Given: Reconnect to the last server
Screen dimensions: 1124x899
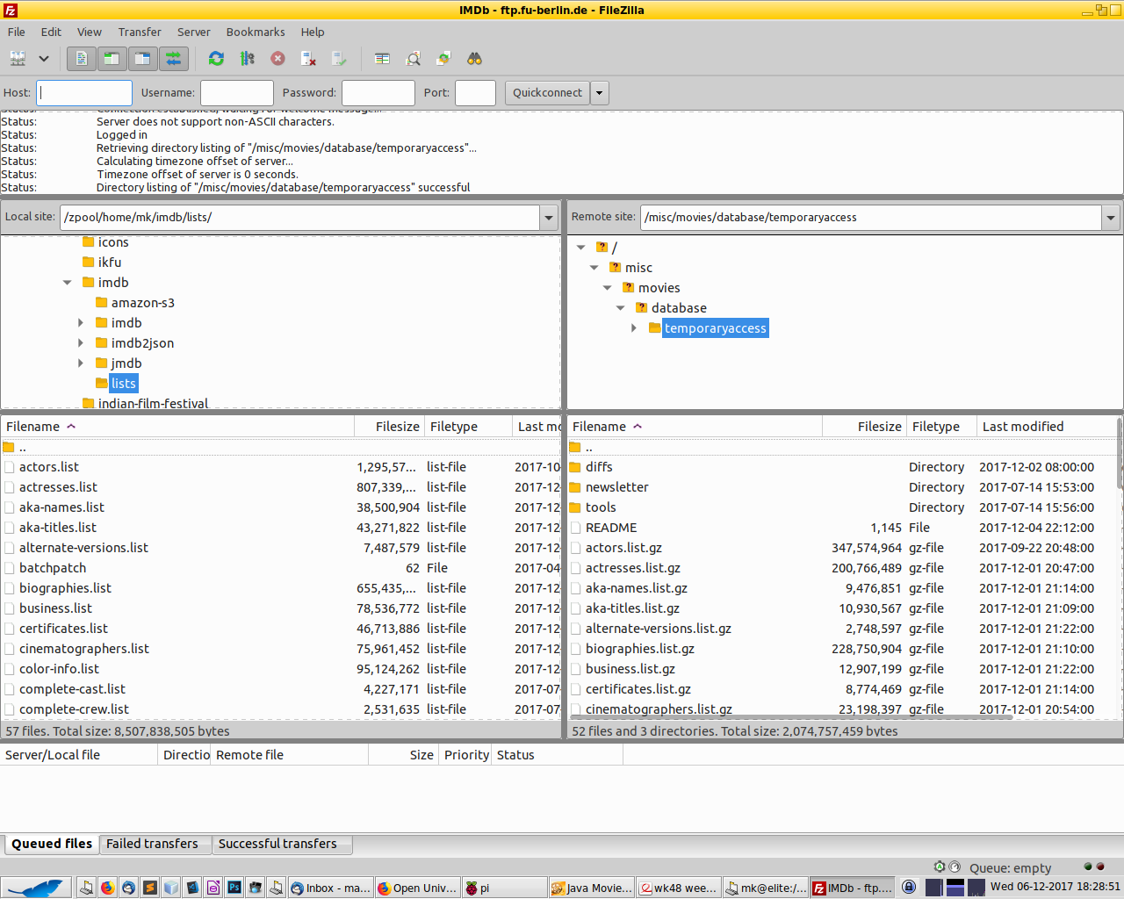Looking at the screenshot, I should click(x=339, y=59).
